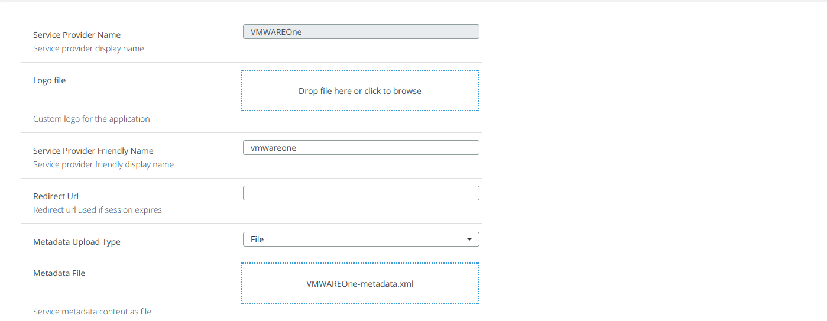Click the selected "File" value in the dropdown
This screenshot has width=827, height=321.
pos(257,239)
